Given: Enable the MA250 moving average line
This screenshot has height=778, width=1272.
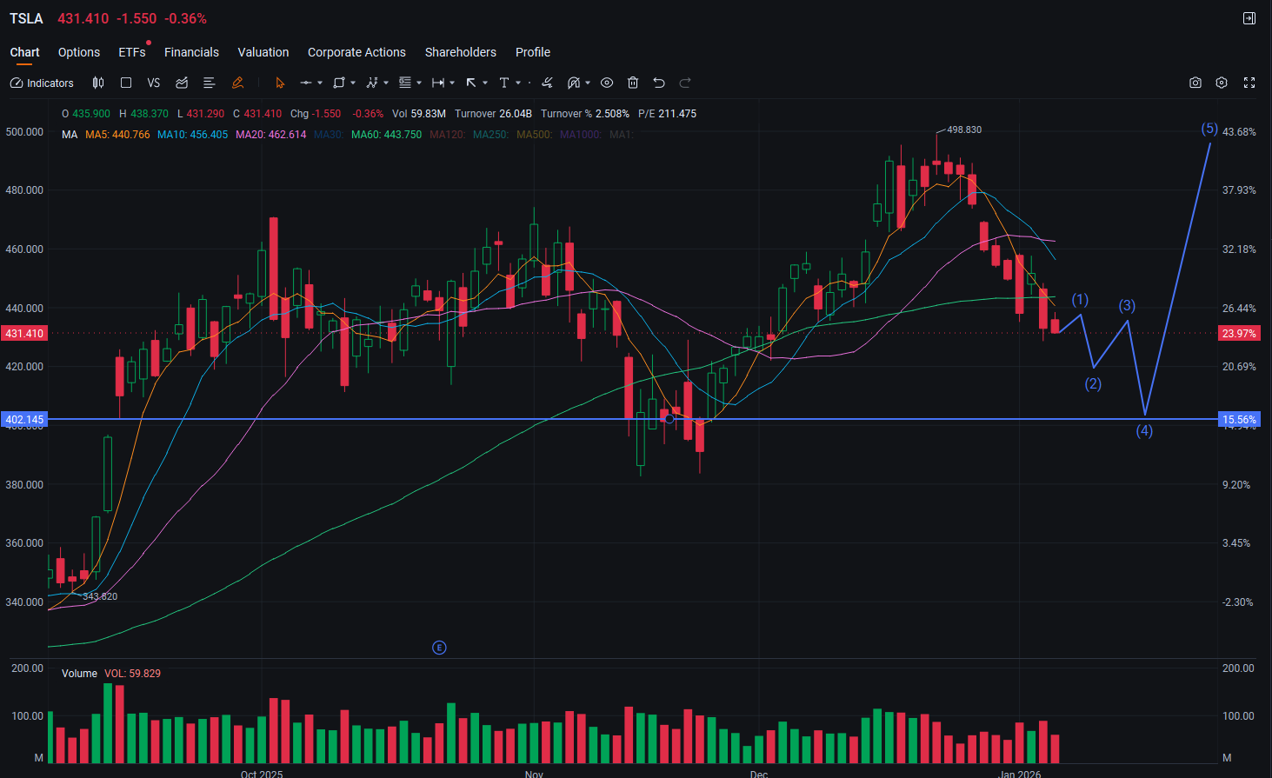Looking at the screenshot, I should (491, 135).
